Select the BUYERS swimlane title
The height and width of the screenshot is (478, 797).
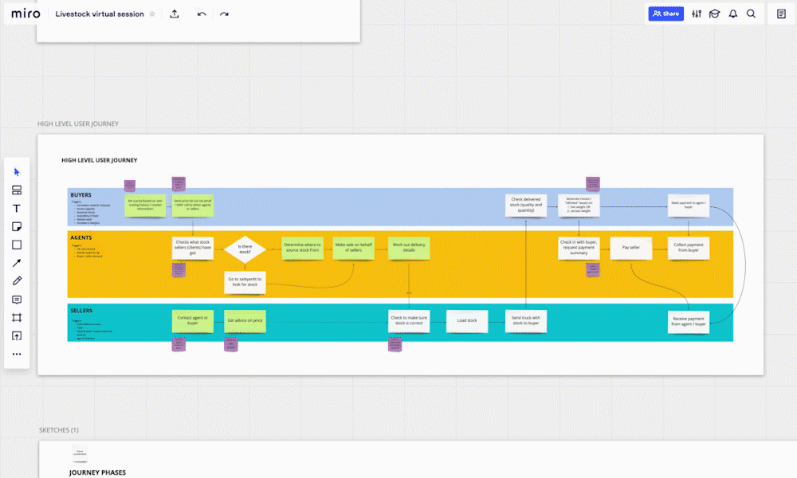coord(80,195)
